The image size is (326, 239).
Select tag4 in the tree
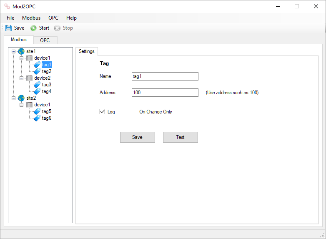point(47,91)
